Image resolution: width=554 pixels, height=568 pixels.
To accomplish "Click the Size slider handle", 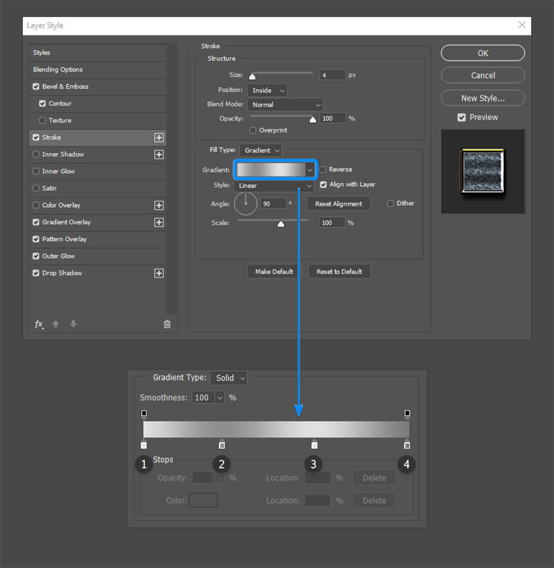I will click(252, 77).
